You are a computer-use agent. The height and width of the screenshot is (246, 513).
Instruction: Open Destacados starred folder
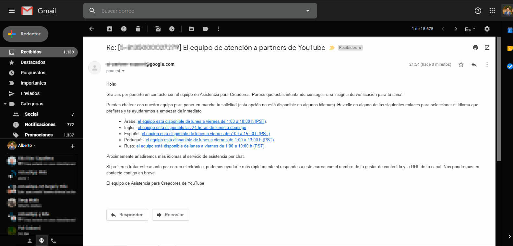(x=39, y=62)
